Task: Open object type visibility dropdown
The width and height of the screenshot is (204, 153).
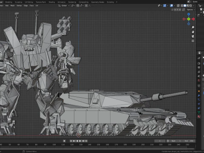Action: tap(160, 6)
